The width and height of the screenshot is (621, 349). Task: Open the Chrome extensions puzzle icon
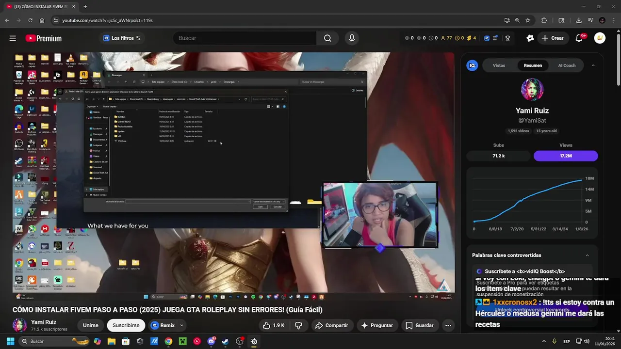click(x=544, y=20)
